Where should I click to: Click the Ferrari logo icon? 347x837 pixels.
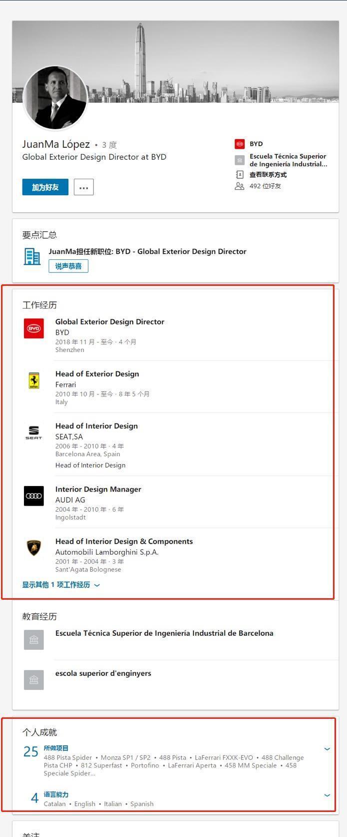coord(34,380)
